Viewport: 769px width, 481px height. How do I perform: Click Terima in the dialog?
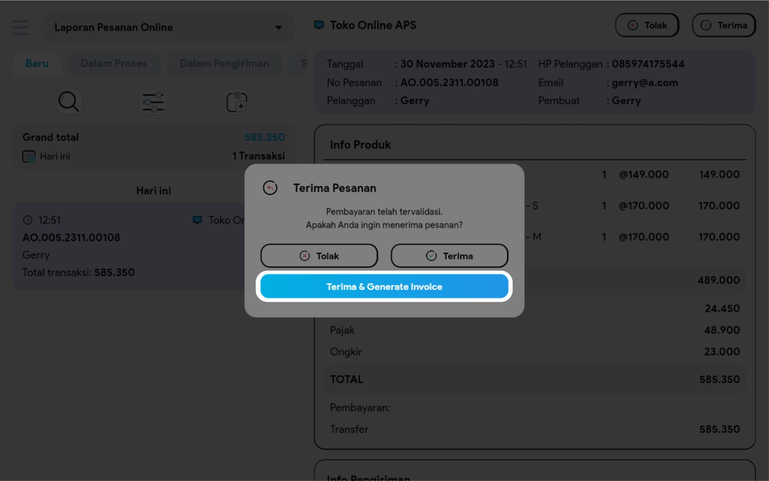pos(449,256)
